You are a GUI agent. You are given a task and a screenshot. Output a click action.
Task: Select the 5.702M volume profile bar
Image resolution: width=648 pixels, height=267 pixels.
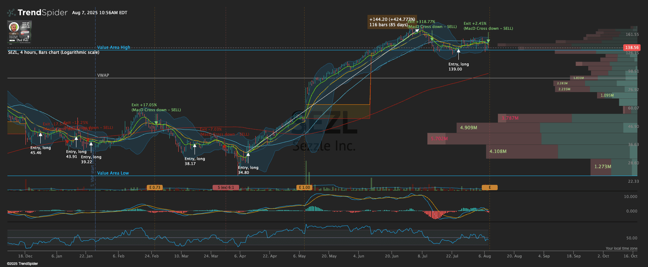[x=532, y=139]
